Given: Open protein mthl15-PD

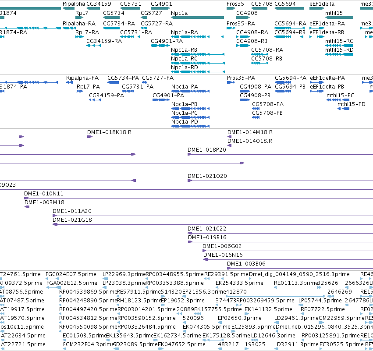Looking at the screenshot, I should tap(352, 104).
